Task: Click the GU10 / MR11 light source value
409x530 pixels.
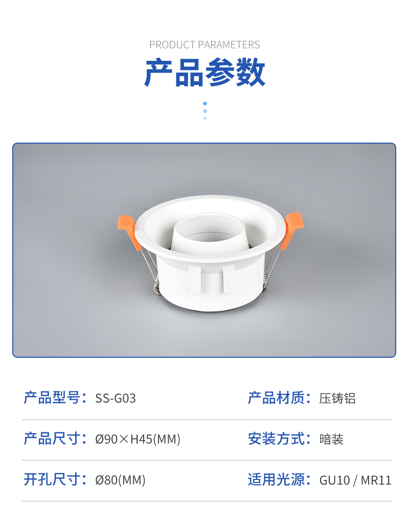Action: click(x=355, y=480)
